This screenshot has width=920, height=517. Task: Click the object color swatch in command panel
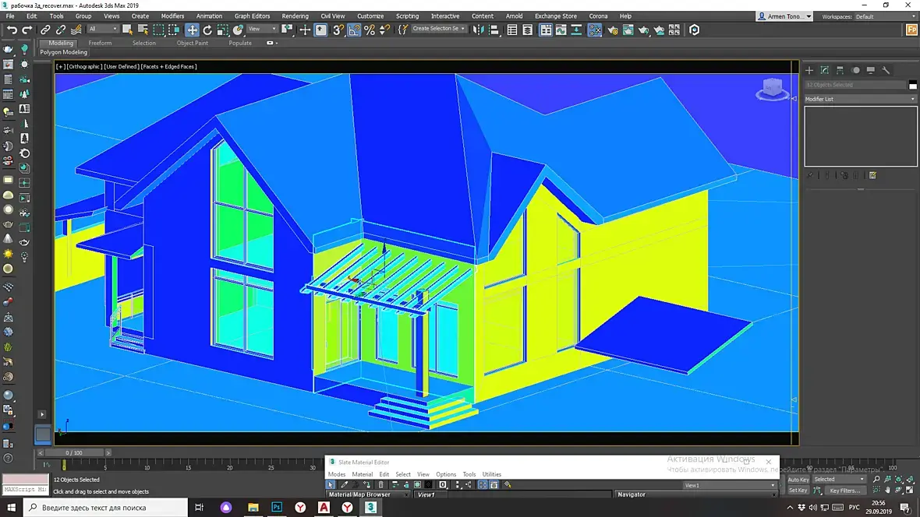[x=913, y=85]
